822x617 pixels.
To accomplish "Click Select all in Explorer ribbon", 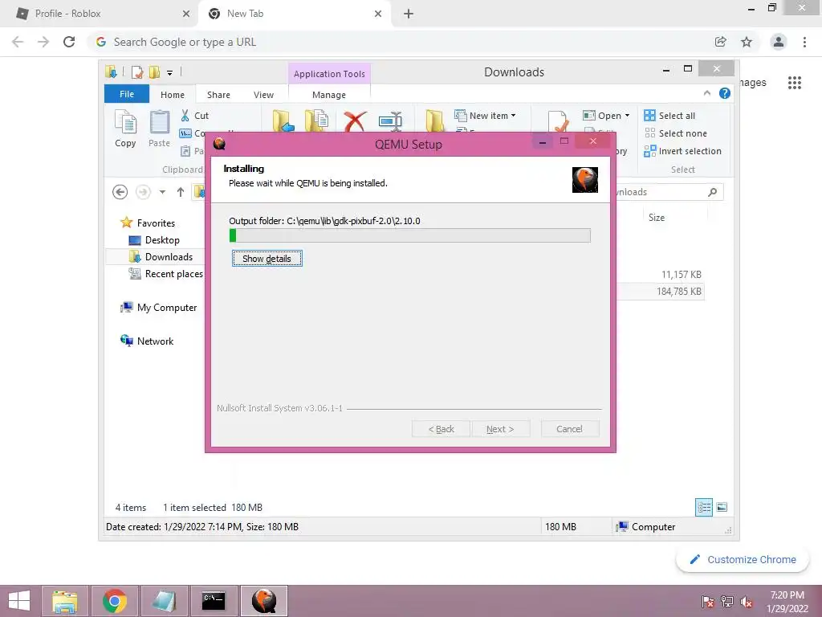I will point(670,116).
